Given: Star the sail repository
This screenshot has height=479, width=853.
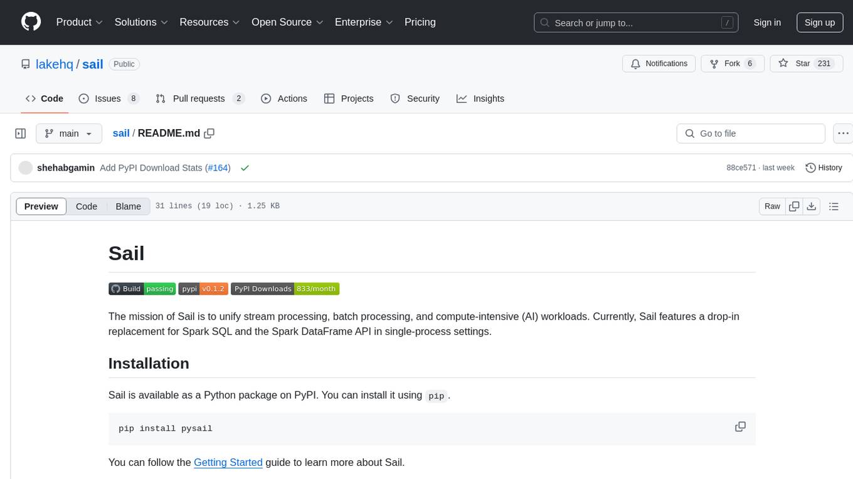Looking at the screenshot, I should (807, 63).
